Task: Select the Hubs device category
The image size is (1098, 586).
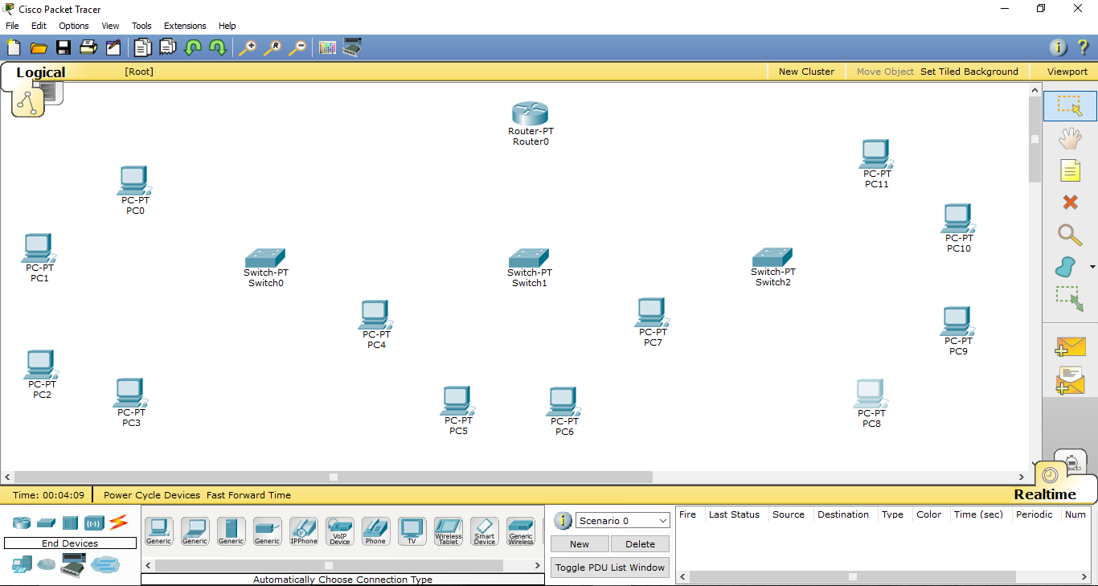Action: [x=70, y=523]
